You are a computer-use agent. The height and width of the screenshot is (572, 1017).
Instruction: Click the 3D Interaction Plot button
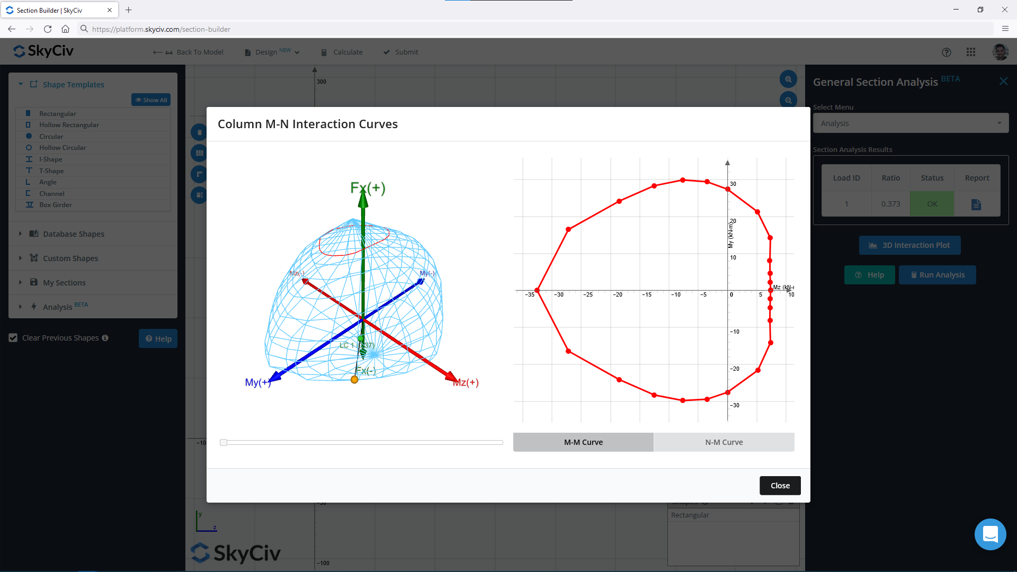(x=909, y=245)
